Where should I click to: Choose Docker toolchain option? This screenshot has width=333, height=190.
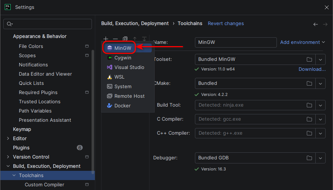tap(128, 106)
